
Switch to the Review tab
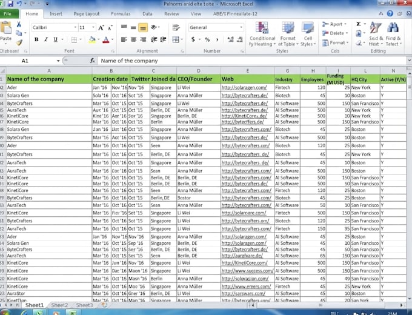tap(171, 14)
